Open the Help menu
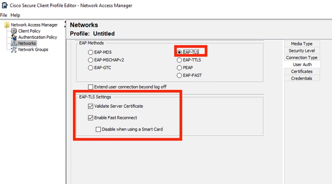332x184 pixels. (x=15, y=15)
